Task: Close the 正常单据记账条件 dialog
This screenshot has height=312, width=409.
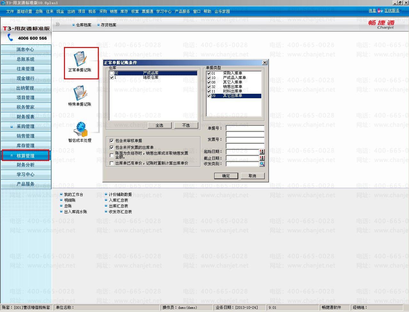Action: (264, 62)
